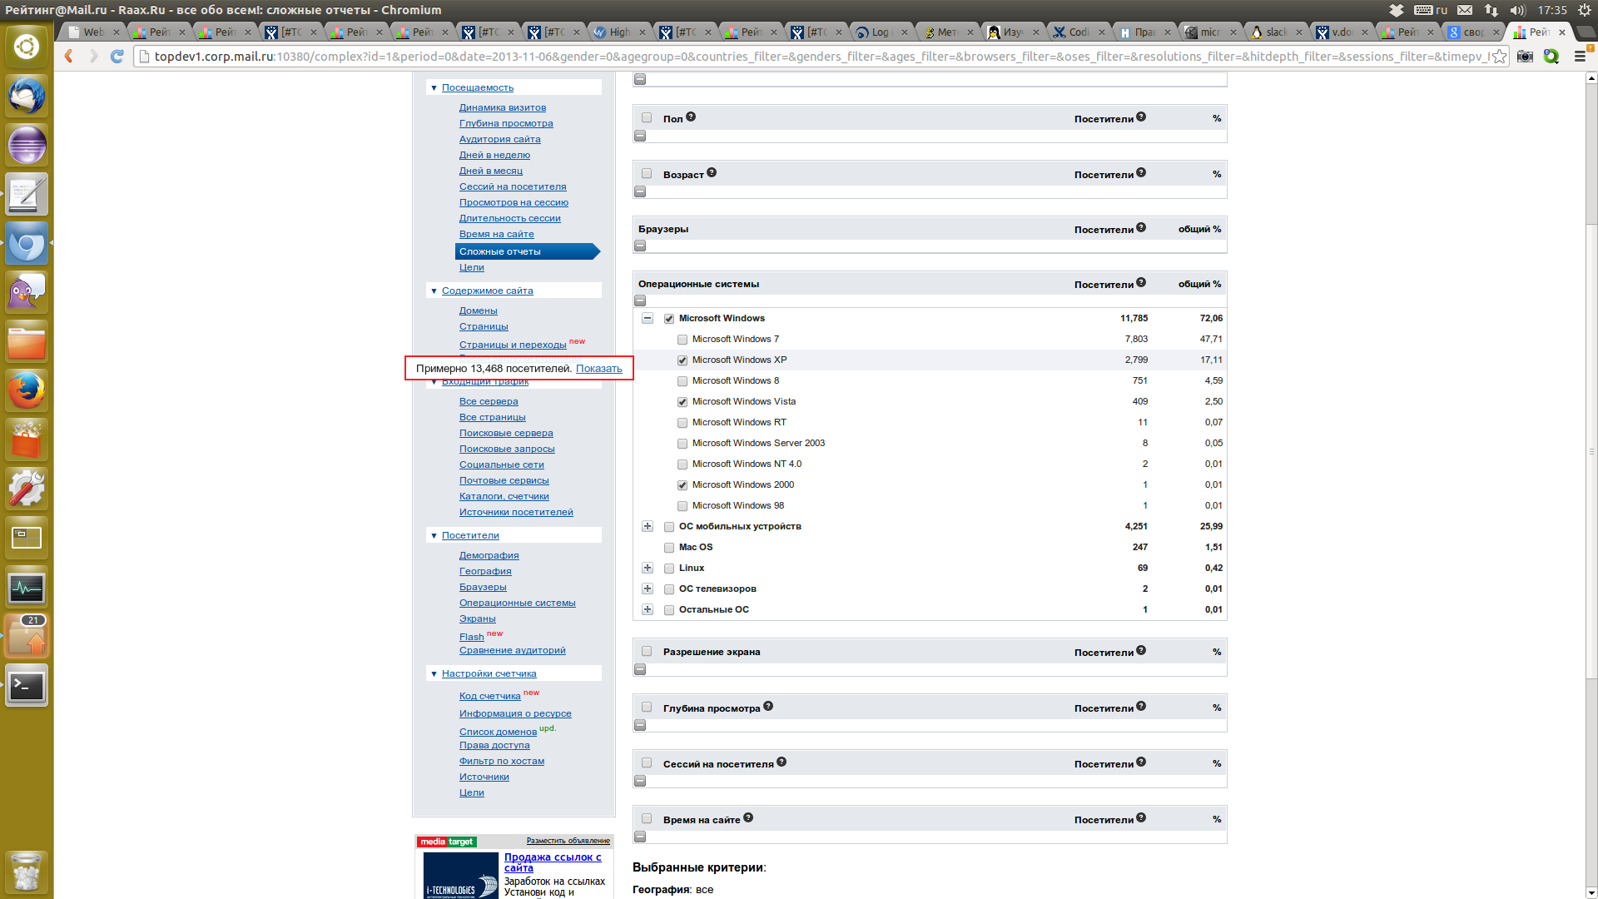
Task: Click the bookmark star in the address bar
Action: pyautogui.click(x=1499, y=57)
